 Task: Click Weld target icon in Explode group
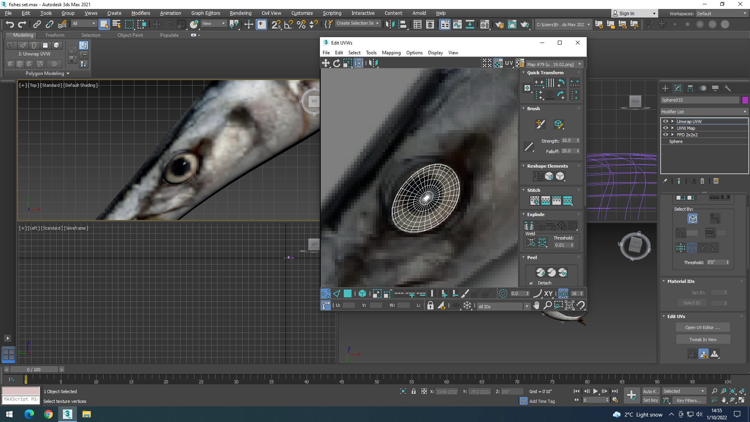[x=531, y=243]
